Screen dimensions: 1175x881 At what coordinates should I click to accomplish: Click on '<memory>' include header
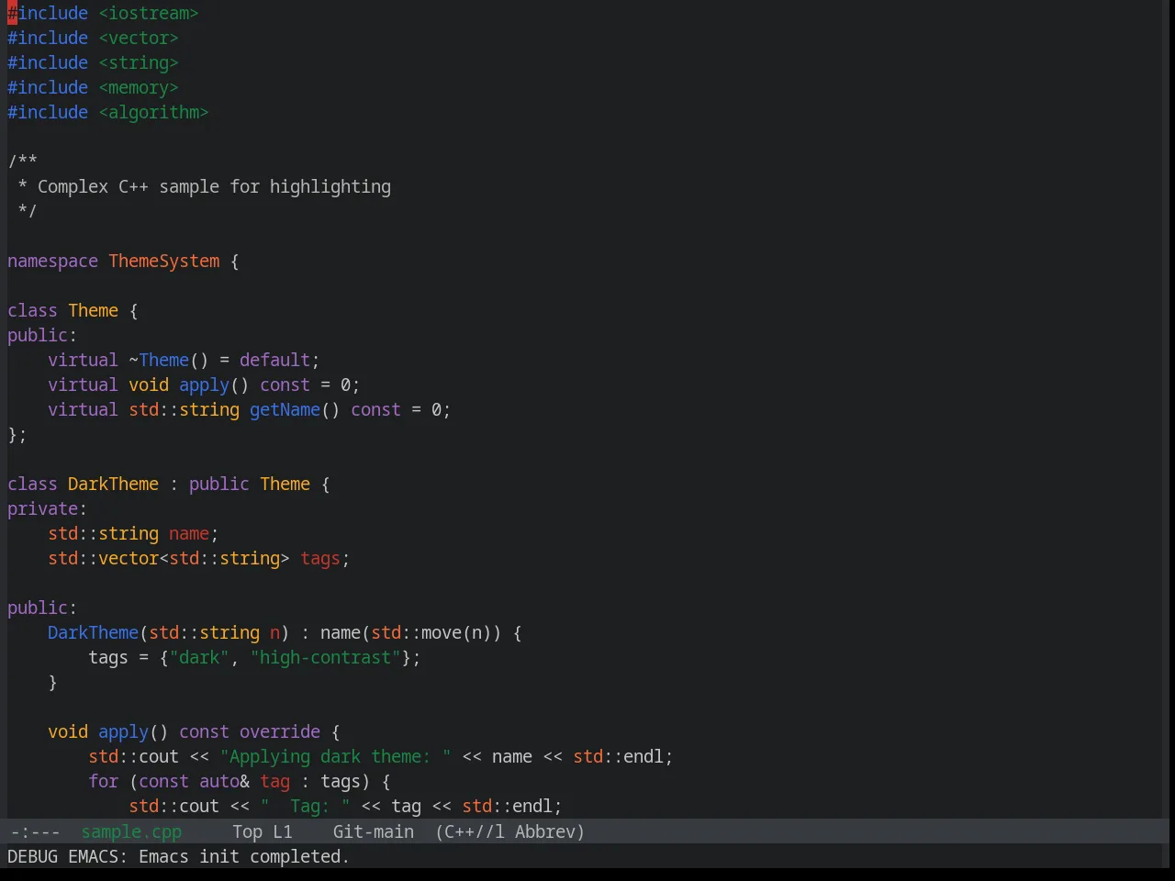[x=139, y=87]
